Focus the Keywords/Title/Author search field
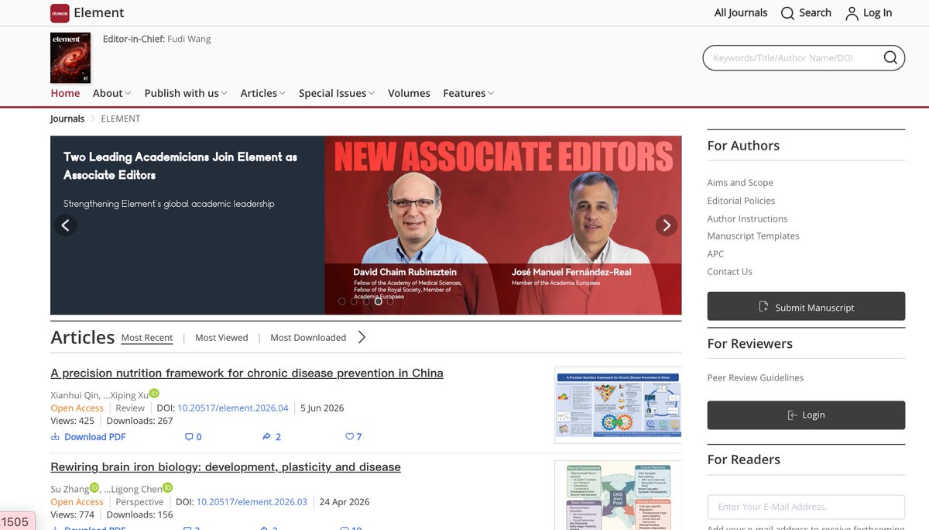The width and height of the screenshot is (929, 530). [794, 58]
